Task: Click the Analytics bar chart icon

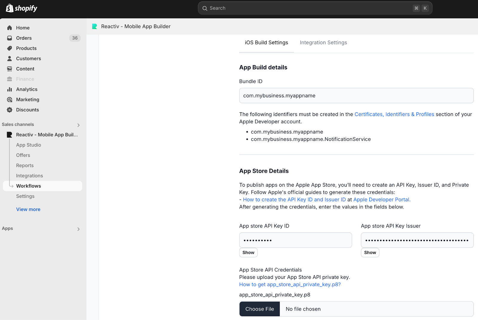Action: coord(10,89)
